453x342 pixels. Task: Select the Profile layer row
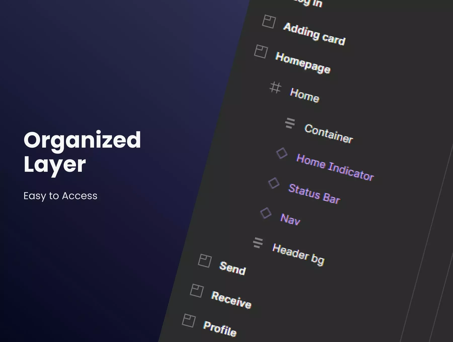coord(220,328)
